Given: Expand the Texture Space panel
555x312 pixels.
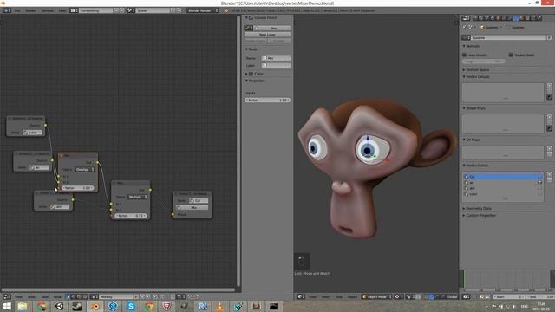Looking at the screenshot, I should (464, 70).
